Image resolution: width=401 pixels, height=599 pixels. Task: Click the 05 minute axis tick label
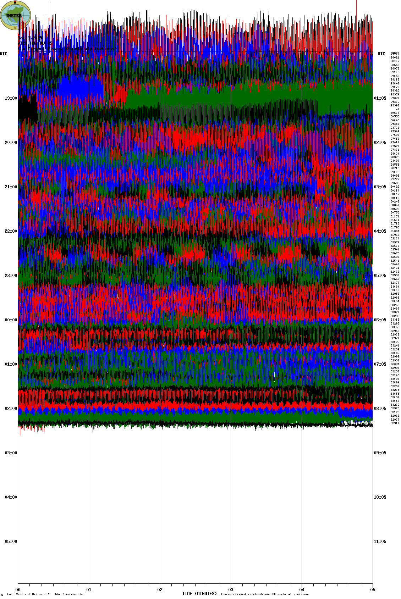click(373, 590)
